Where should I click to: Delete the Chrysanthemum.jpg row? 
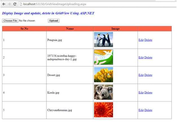148,110
